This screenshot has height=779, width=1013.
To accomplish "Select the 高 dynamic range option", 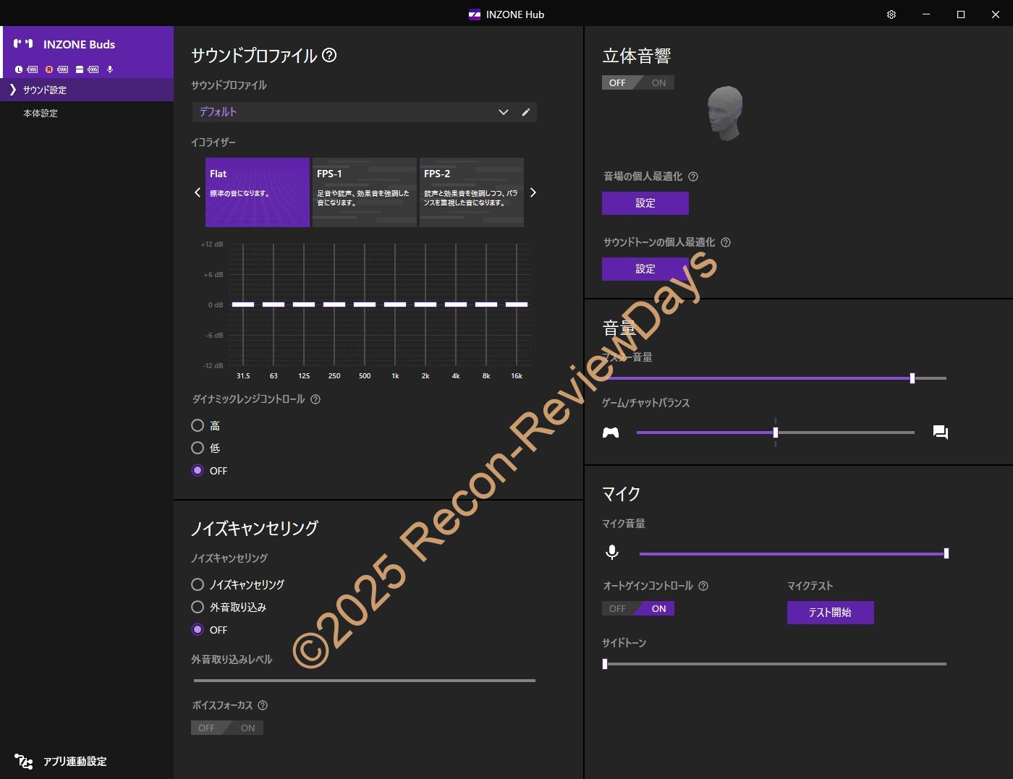I will click(198, 425).
